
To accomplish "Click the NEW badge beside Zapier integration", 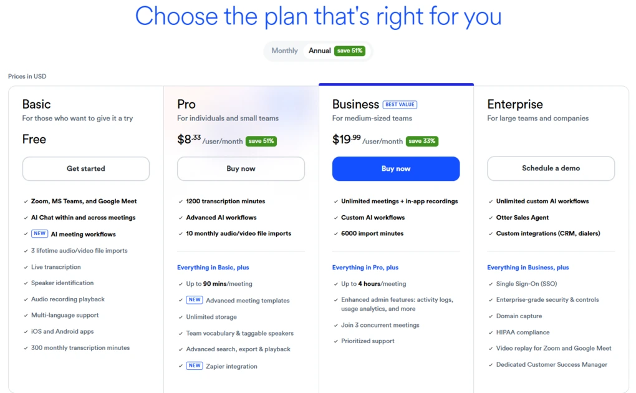I will [194, 366].
